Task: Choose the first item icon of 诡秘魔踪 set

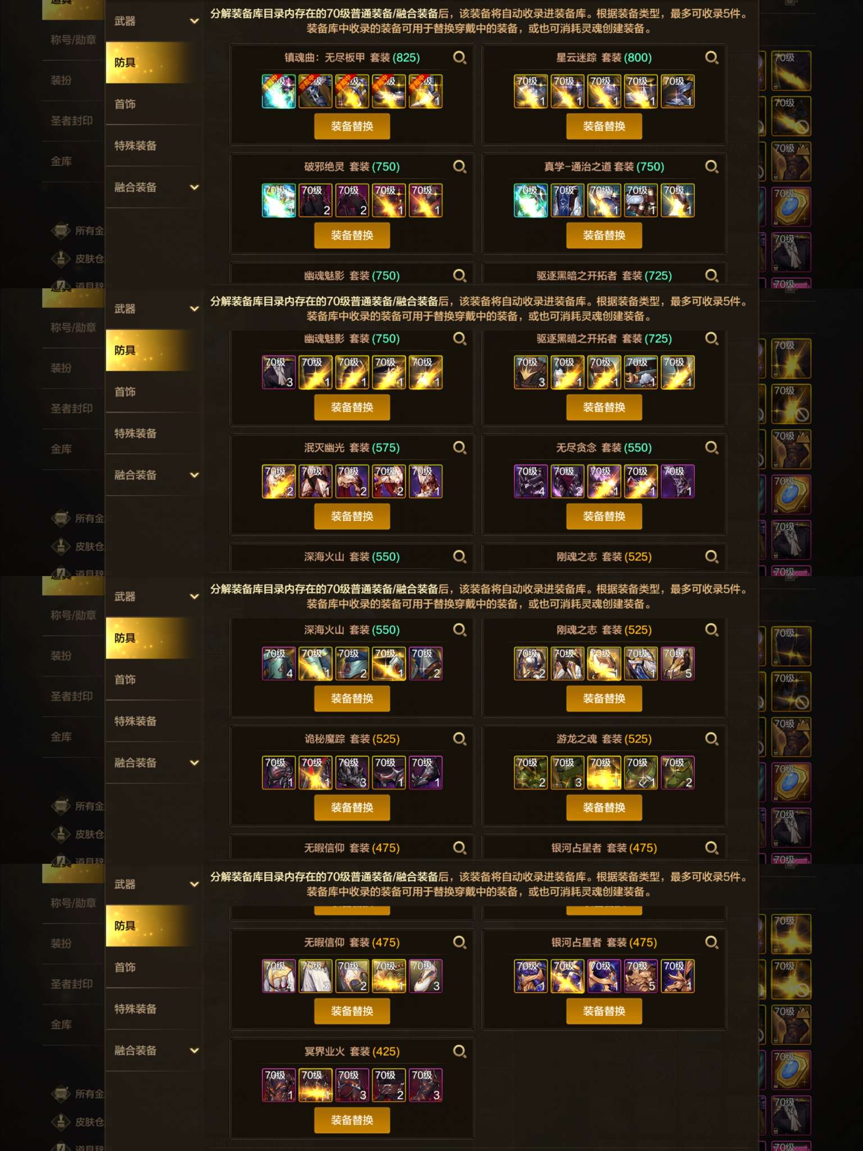Action: pos(279,773)
